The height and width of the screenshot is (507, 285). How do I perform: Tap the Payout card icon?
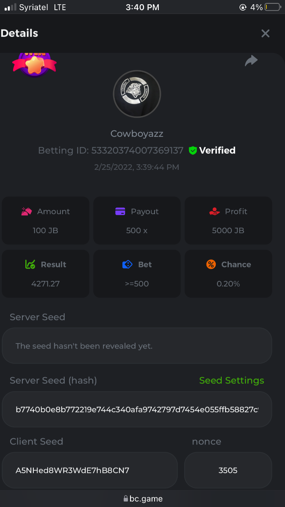click(120, 212)
